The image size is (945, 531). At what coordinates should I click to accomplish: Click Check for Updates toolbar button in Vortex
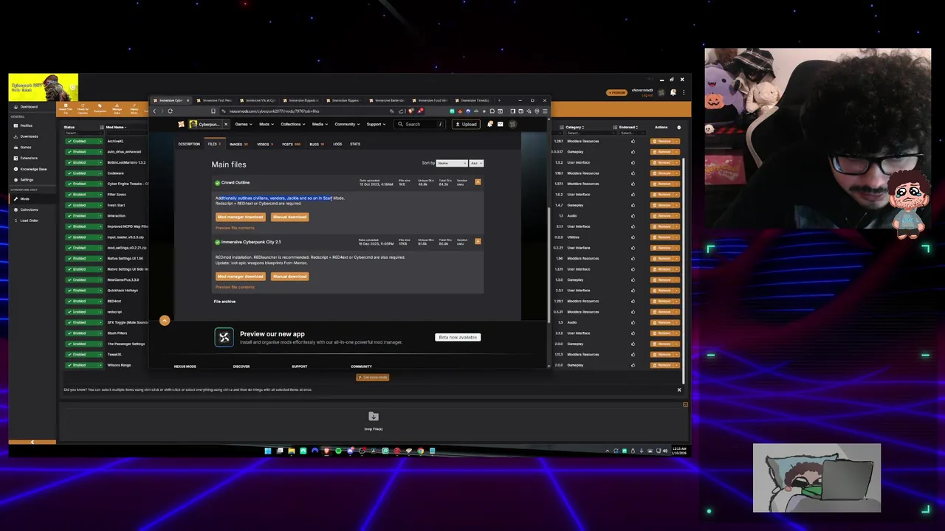coord(83,109)
